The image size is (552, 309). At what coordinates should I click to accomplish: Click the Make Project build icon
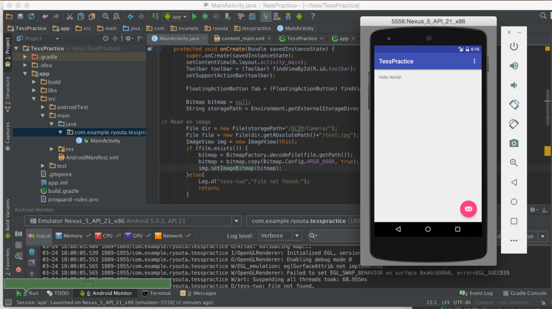coord(155,17)
